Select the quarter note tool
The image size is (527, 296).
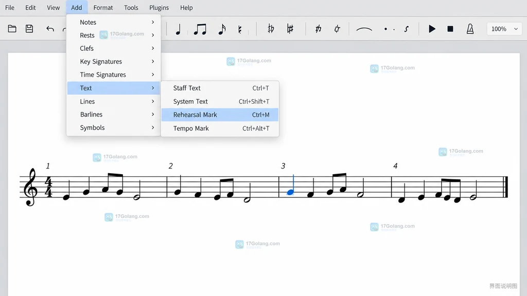coord(178,29)
